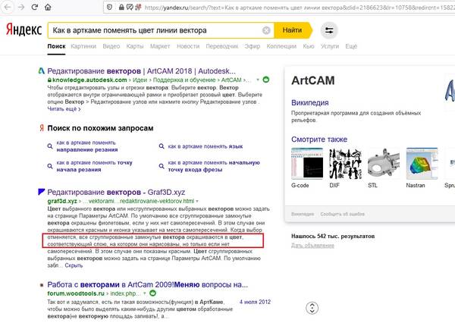This screenshot has width=455, height=323.
Task: Click the 'Дать объявление' link
Action: pos(312,246)
